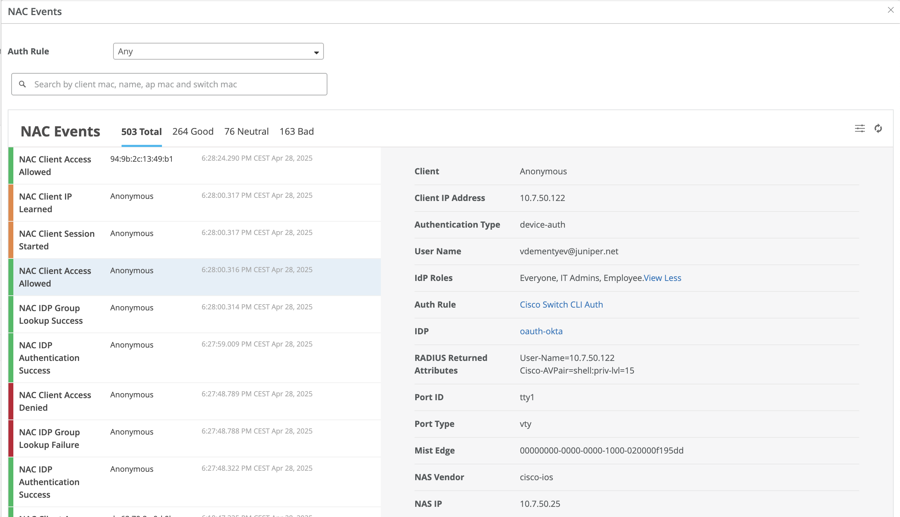
Task: Switch to the 264 Good tab
Action: click(193, 132)
